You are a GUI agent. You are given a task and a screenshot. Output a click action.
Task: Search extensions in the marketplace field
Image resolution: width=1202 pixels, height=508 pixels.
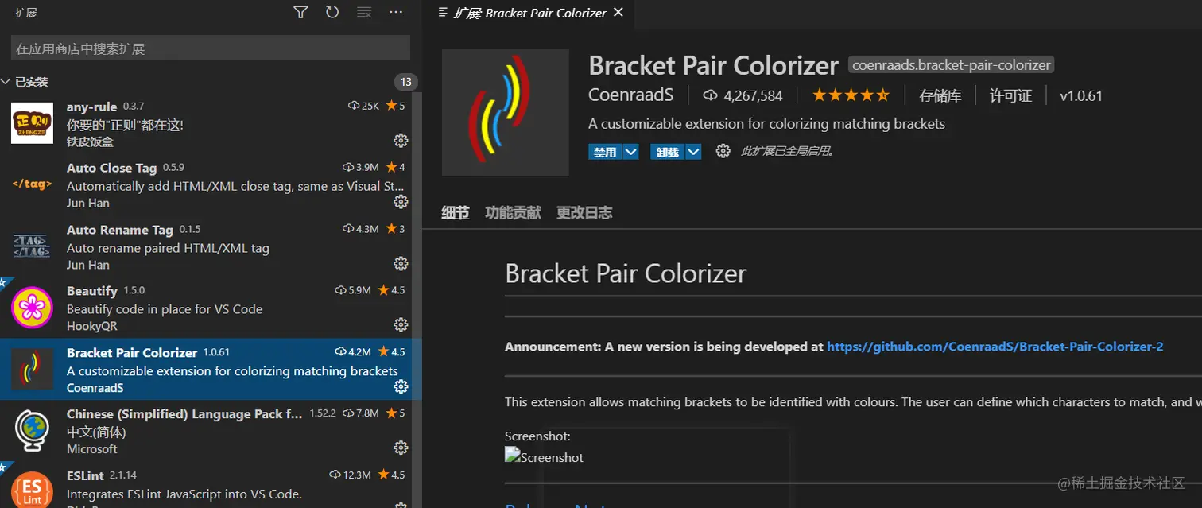[x=211, y=48]
